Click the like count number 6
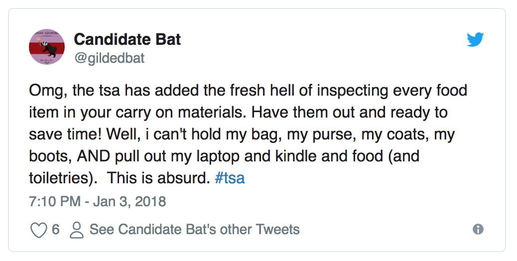The image size is (517, 261). [55, 230]
